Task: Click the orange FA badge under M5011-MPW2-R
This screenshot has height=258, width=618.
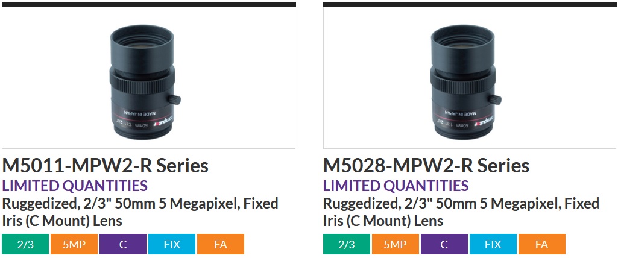Action: [x=221, y=244]
